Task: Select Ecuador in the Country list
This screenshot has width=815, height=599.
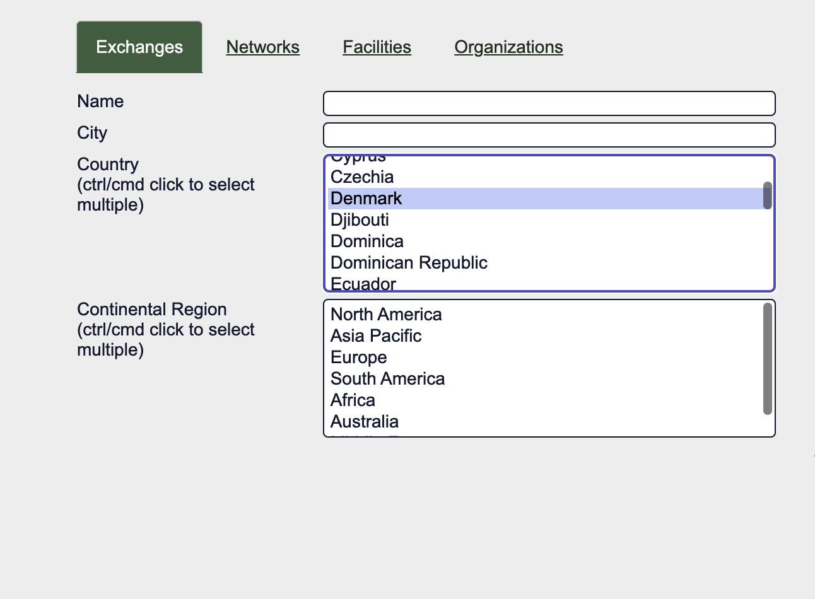Action: click(x=546, y=283)
